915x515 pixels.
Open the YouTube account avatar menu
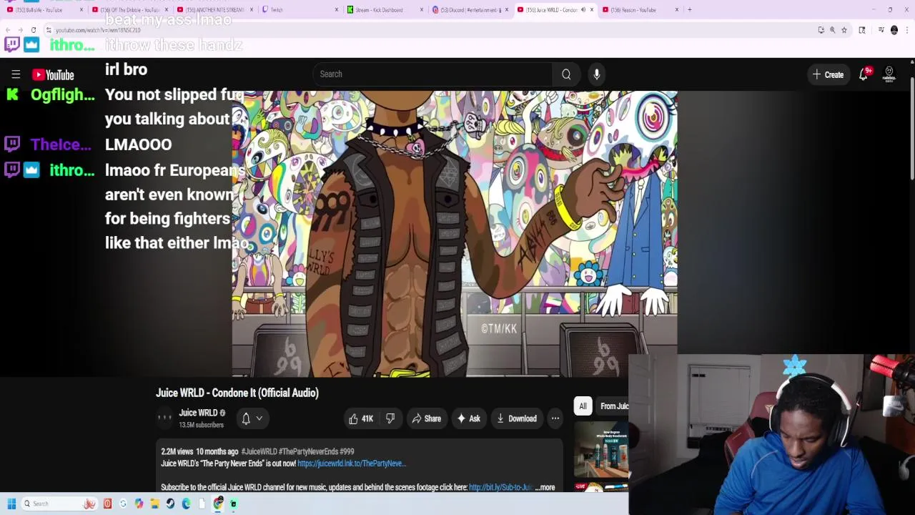[x=889, y=74]
